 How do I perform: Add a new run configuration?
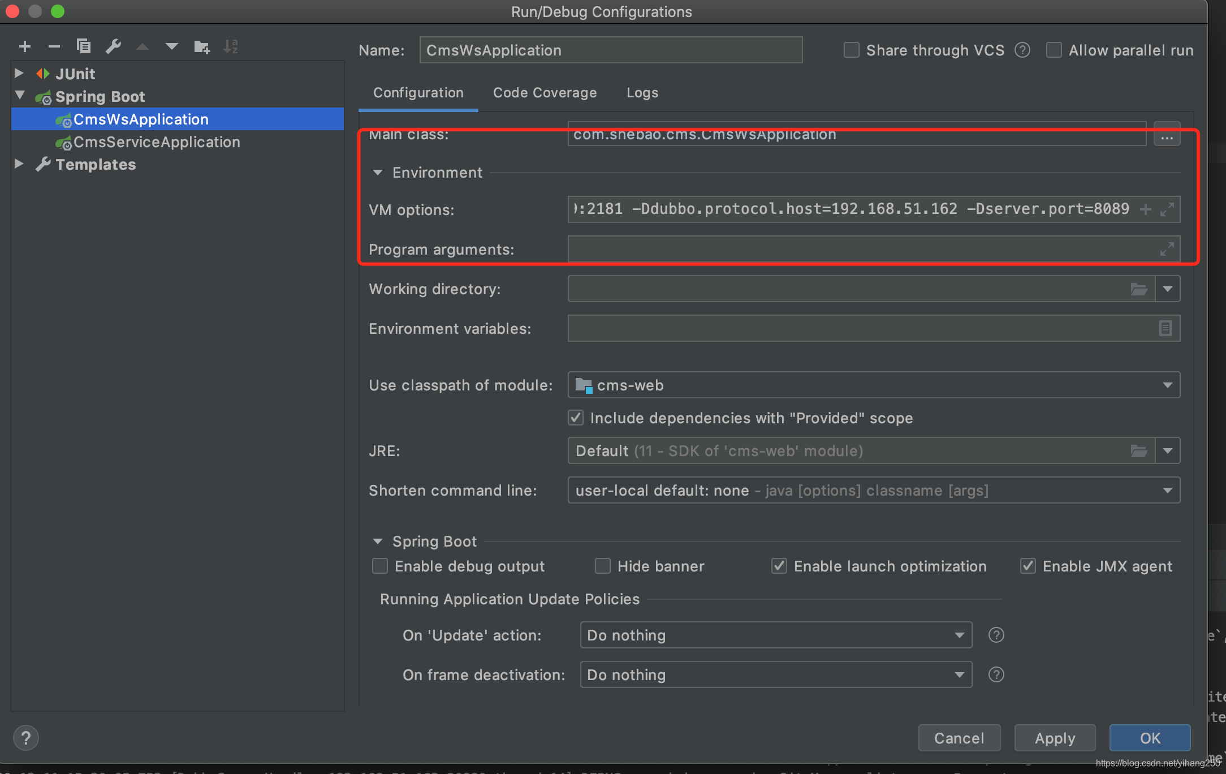coord(24,46)
